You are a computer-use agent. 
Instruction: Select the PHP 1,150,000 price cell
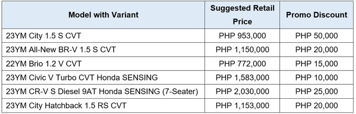point(242,50)
